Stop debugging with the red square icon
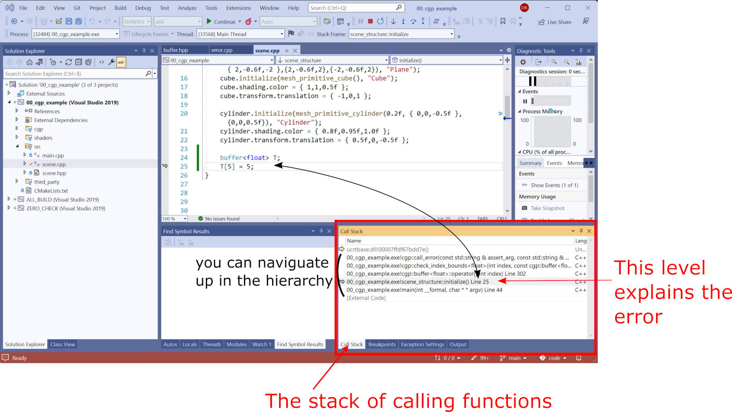This screenshot has height=412, width=732. [370, 21]
